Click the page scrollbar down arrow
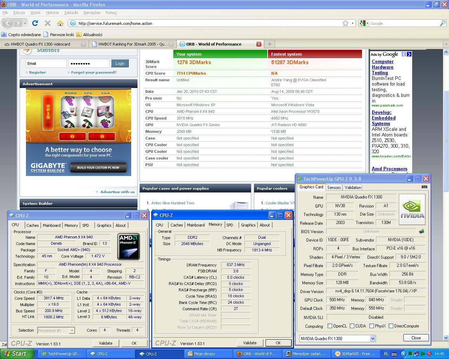 pyautogui.click(x=446, y=338)
